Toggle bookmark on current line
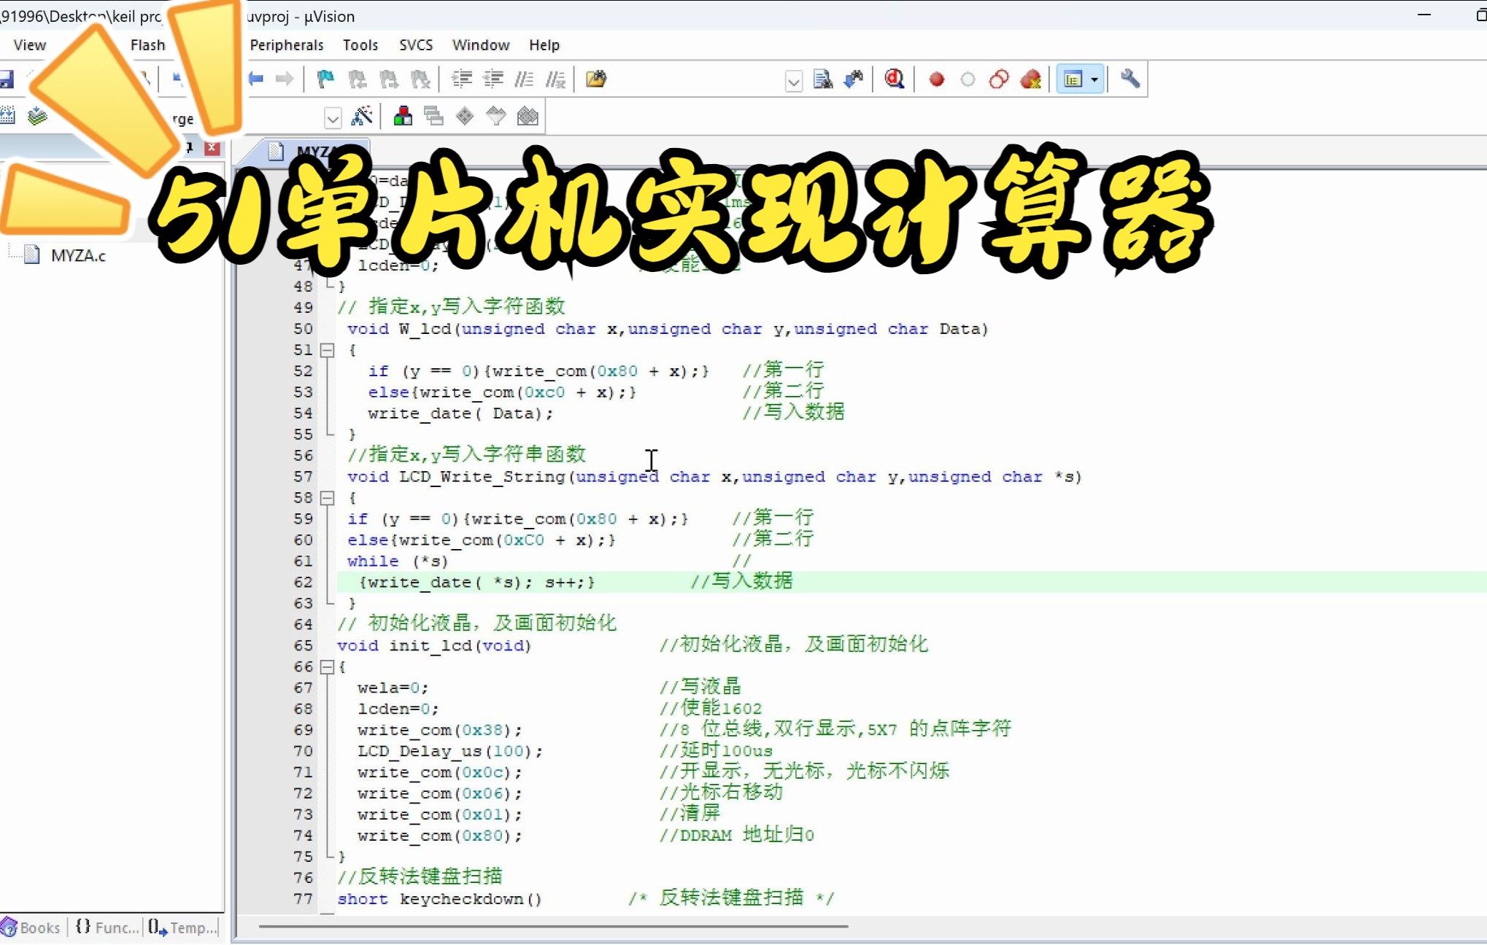 click(325, 79)
